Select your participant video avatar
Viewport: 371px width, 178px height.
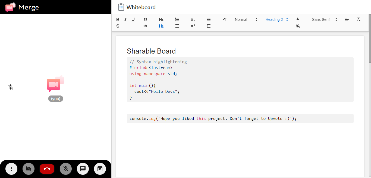tap(56, 84)
